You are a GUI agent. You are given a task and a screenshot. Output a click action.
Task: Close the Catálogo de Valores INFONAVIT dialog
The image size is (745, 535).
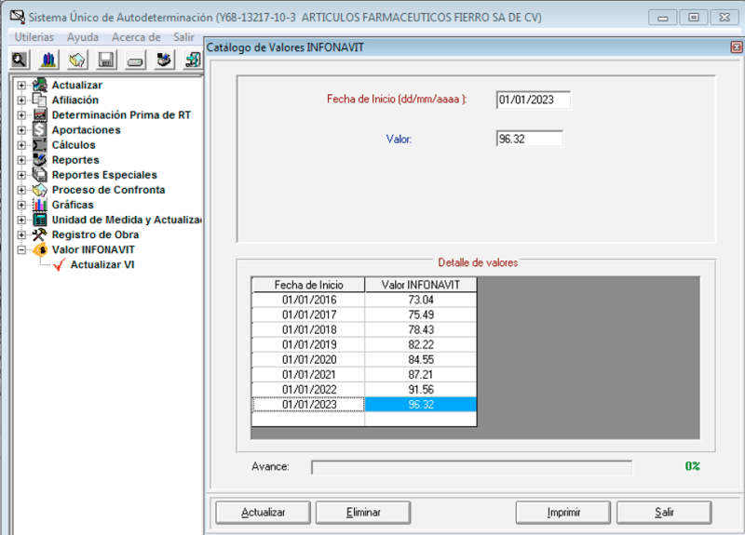tap(737, 47)
